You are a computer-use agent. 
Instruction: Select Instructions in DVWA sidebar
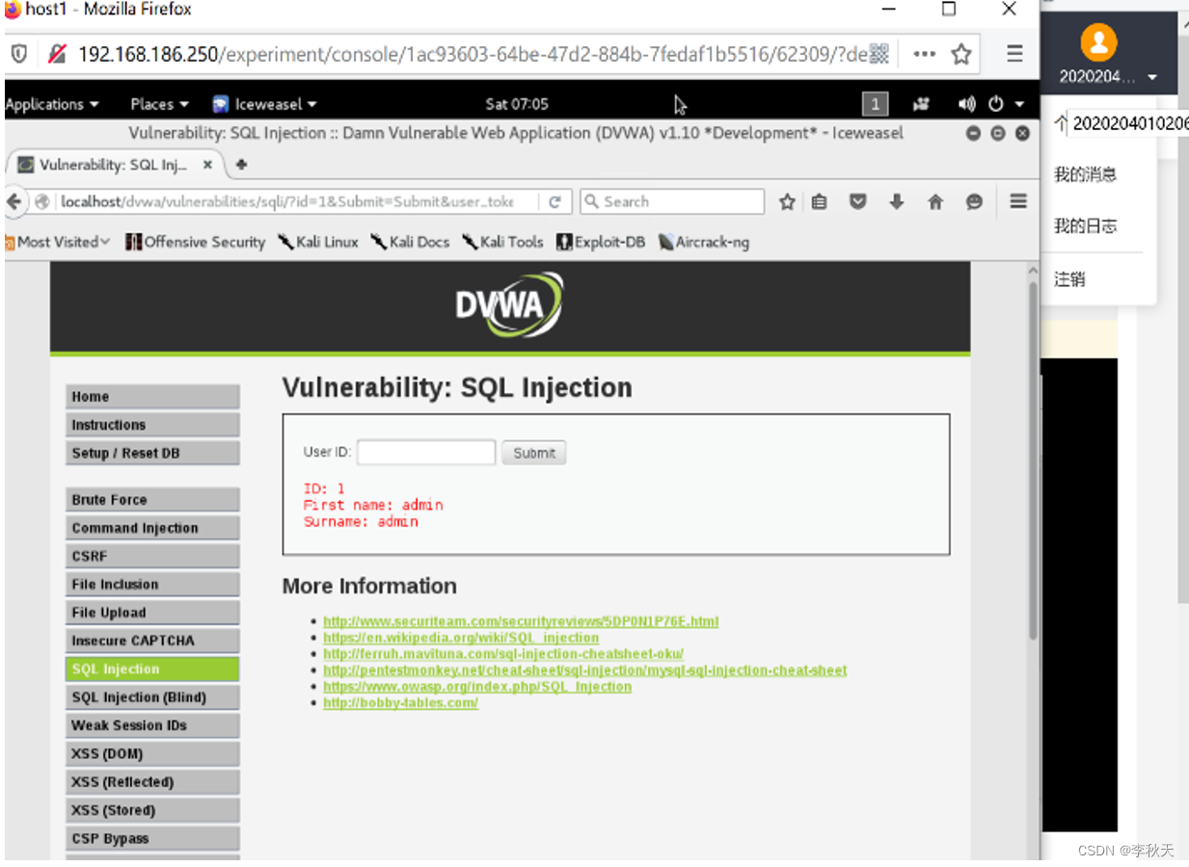152,425
